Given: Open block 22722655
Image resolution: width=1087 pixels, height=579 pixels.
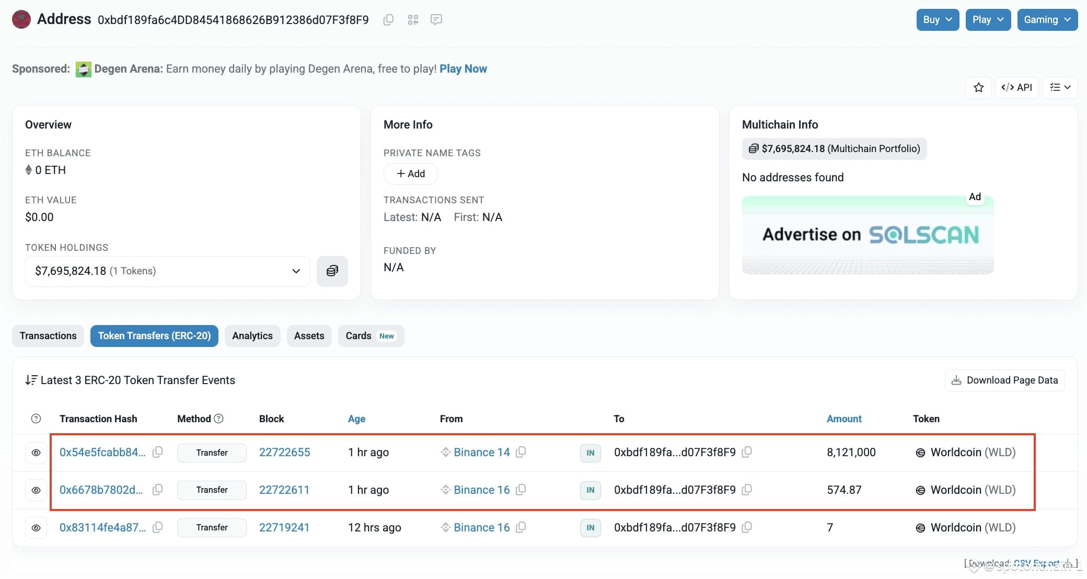Looking at the screenshot, I should [285, 453].
